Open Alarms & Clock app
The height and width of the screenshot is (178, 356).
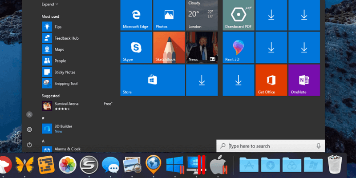coord(77,149)
